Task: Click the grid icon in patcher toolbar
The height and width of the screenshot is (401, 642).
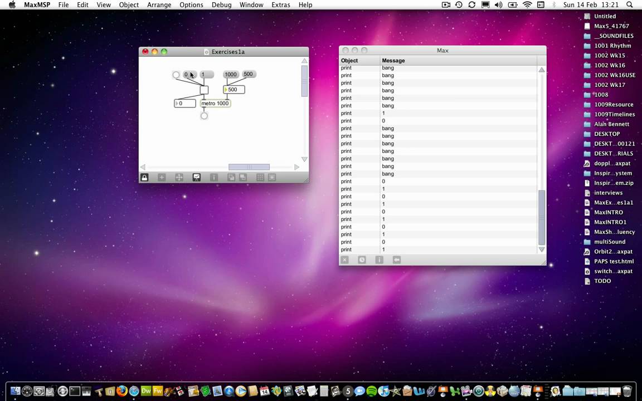Action: tap(260, 178)
